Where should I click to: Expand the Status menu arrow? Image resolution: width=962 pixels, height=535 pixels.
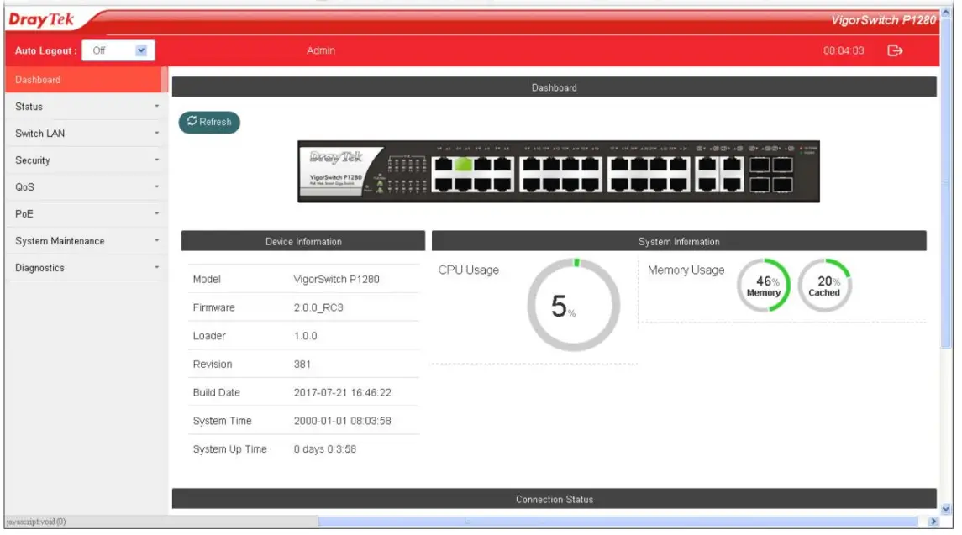(156, 106)
